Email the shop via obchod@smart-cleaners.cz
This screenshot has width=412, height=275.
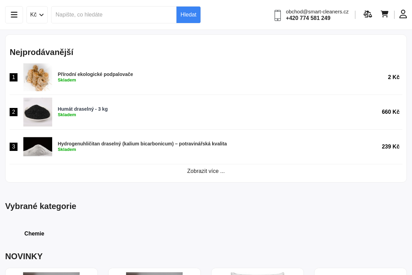(x=317, y=11)
